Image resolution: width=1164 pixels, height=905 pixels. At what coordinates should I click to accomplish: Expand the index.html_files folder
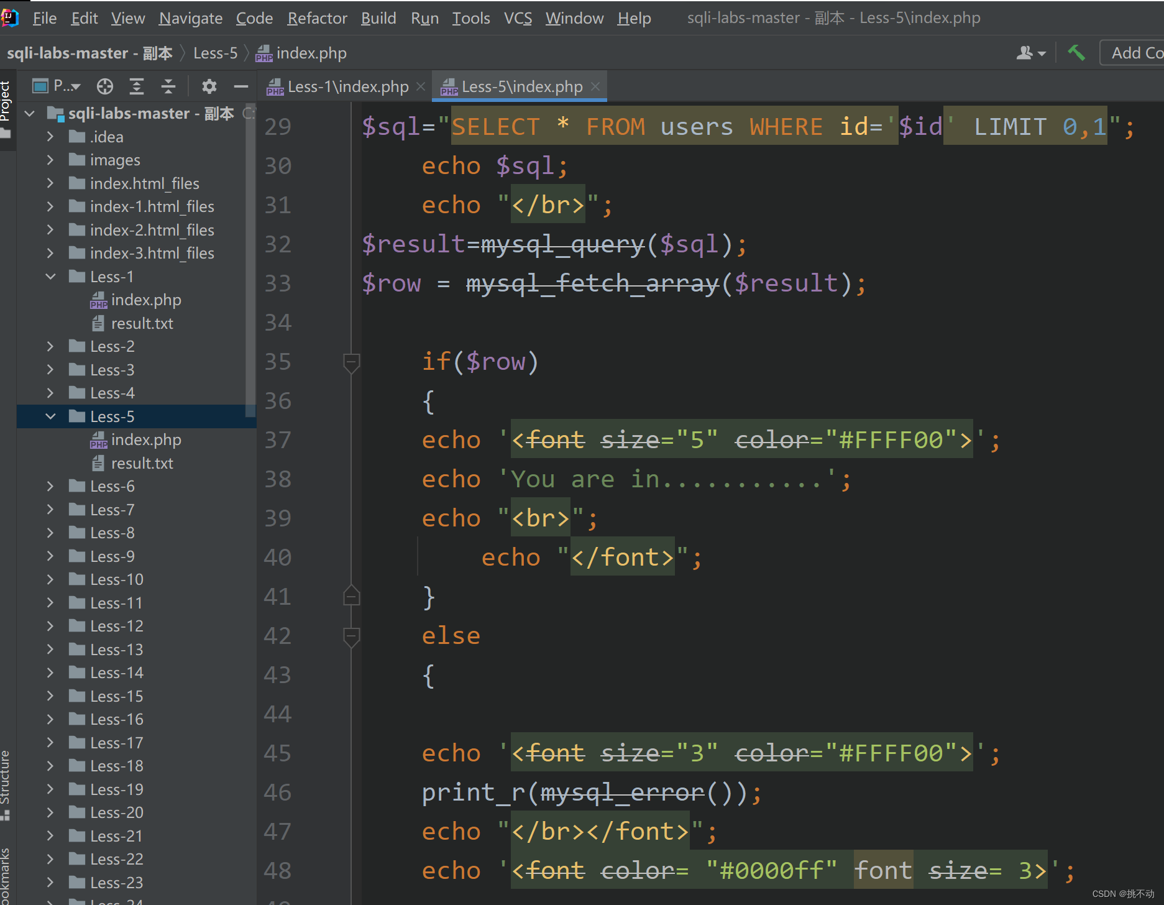[50, 183]
